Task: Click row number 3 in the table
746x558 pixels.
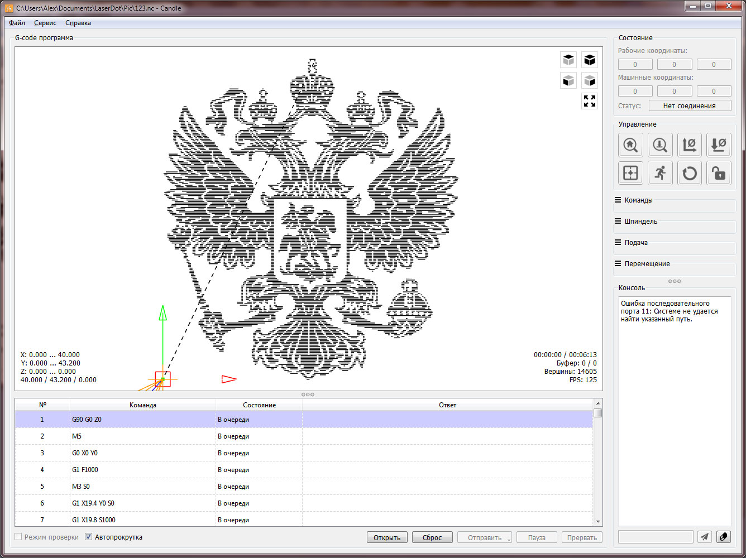Action: pyautogui.click(x=42, y=453)
